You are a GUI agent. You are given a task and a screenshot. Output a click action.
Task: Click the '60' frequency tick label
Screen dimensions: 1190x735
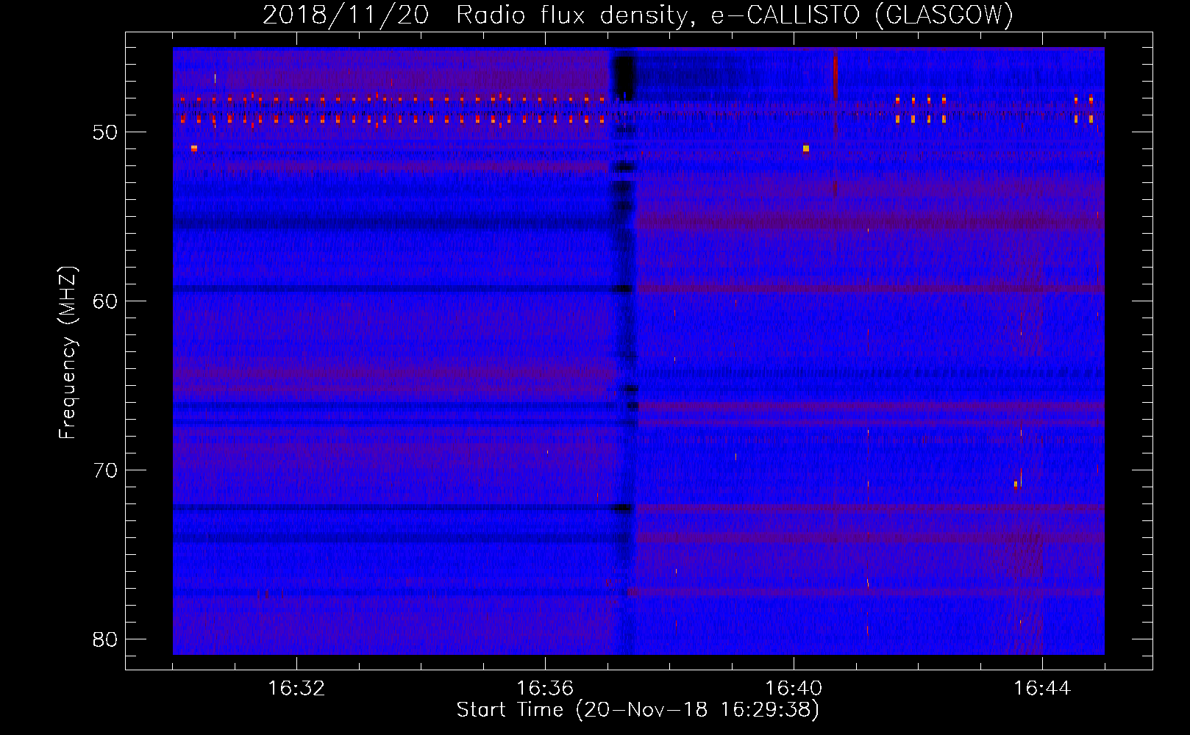click(x=105, y=301)
